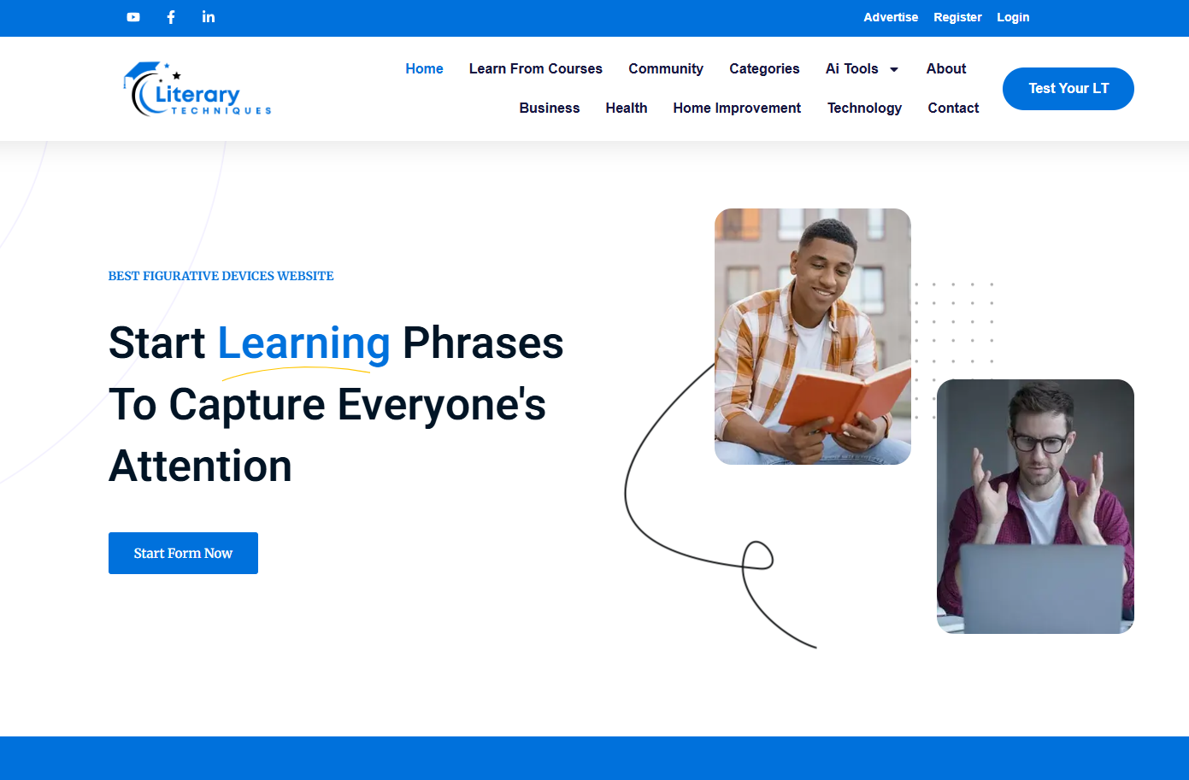Go to the Home menu item
The width and height of the screenshot is (1189, 780).
click(424, 69)
